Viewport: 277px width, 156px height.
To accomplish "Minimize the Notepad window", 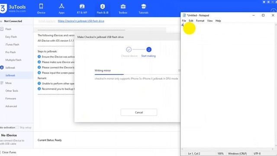I will [x=254, y=16].
